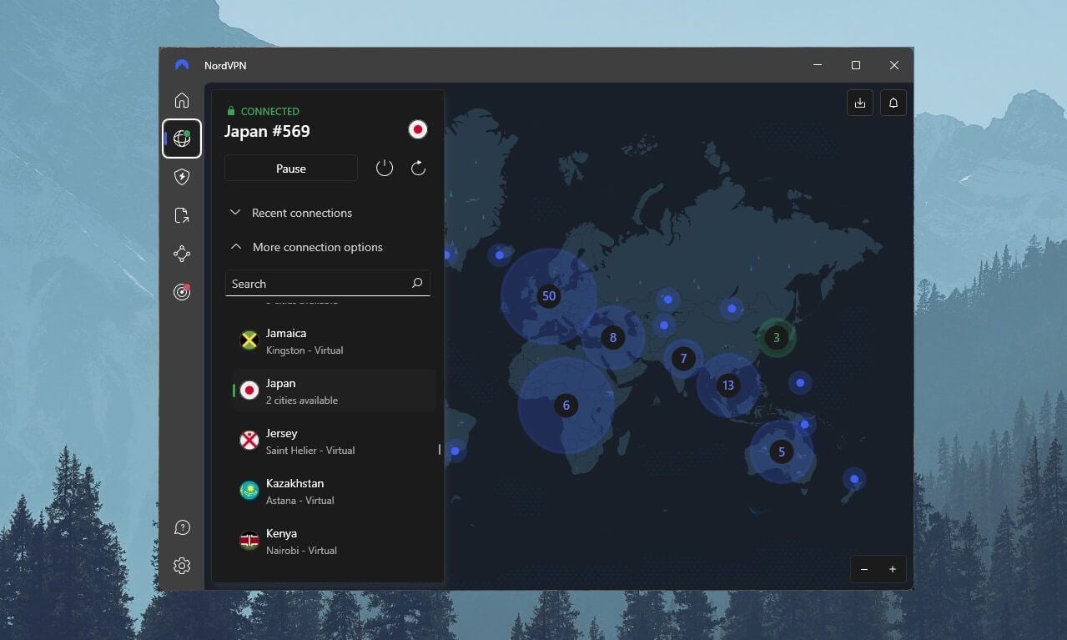Collapse More connection options section
This screenshot has width=1067, height=640.
(306, 247)
